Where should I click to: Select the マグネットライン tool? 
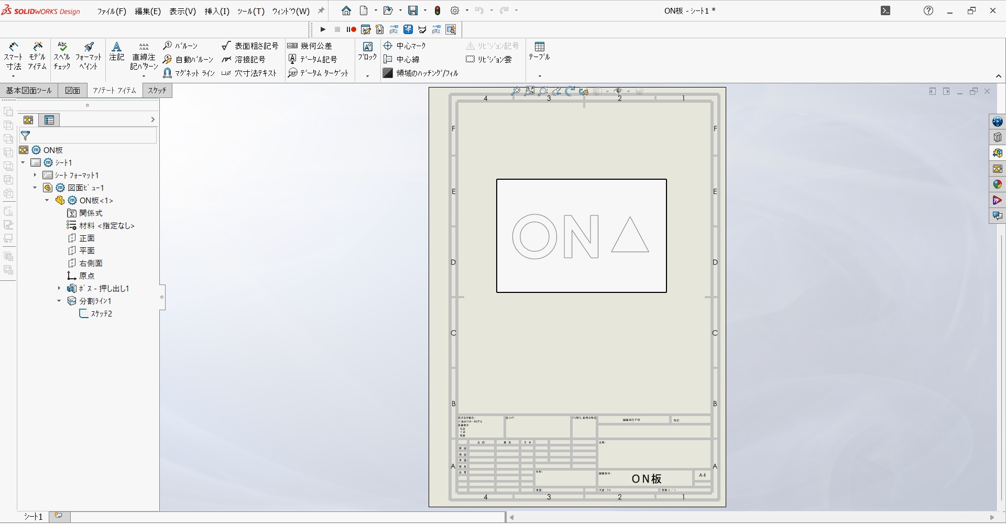click(x=189, y=73)
